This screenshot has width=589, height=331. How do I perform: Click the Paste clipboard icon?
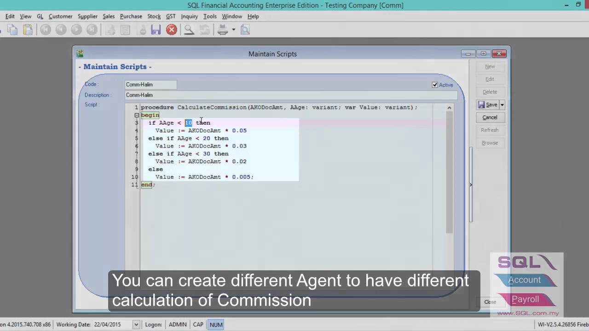28,30
